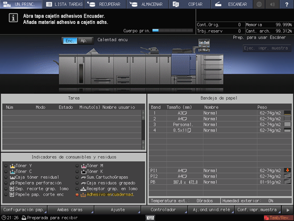Click the globe network icon in top bar
Image resolution: width=294 pixels, height=221 pixels.
point(259,4)
